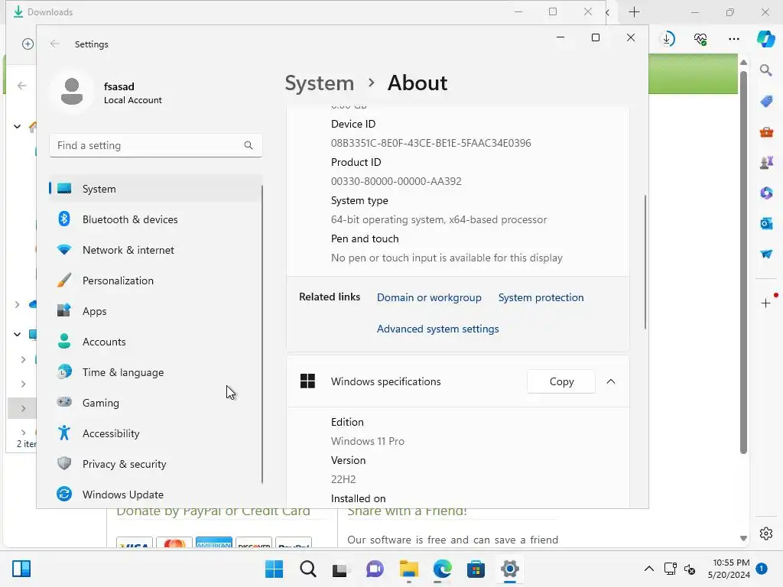Go back with Settings back arrow
The image size is (783, 587).
pyautogui.click(x=55, y=44)
